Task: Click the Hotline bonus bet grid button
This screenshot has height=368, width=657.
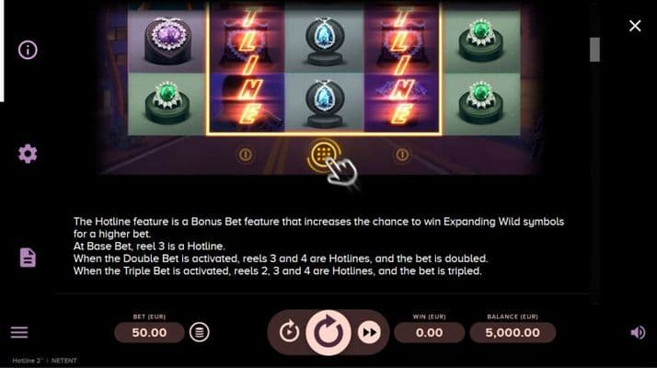Action: (324, 155)
